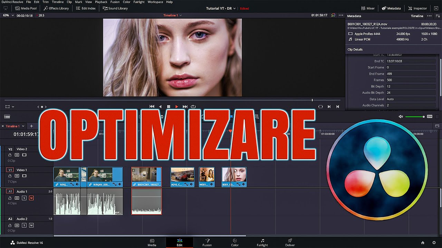Toggle the Edit Index panel

click(86, 8)
